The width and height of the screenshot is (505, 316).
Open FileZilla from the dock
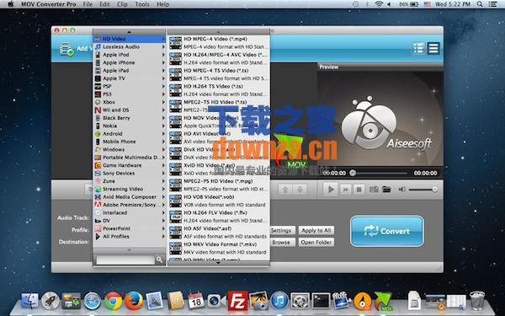coord(237,301)
